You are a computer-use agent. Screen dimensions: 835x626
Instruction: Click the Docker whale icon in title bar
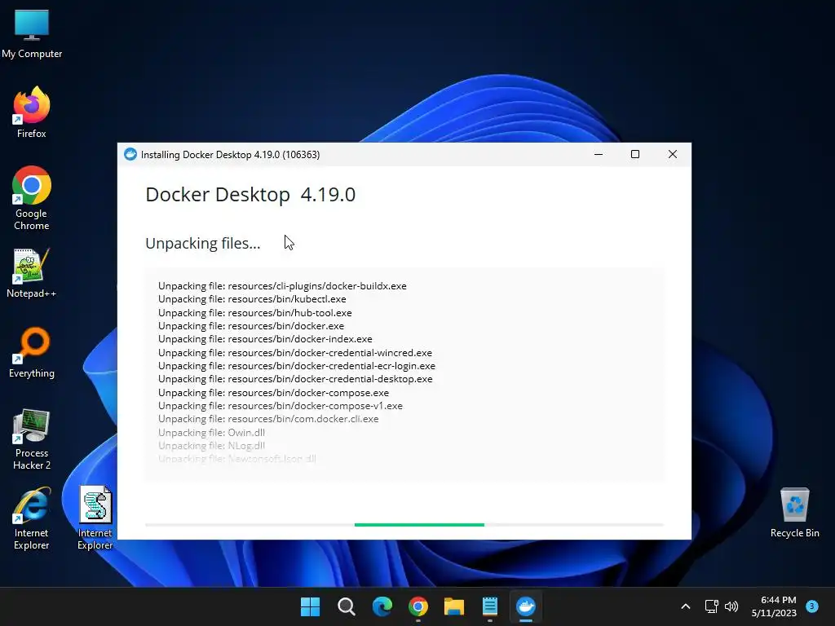pos(130,154)
